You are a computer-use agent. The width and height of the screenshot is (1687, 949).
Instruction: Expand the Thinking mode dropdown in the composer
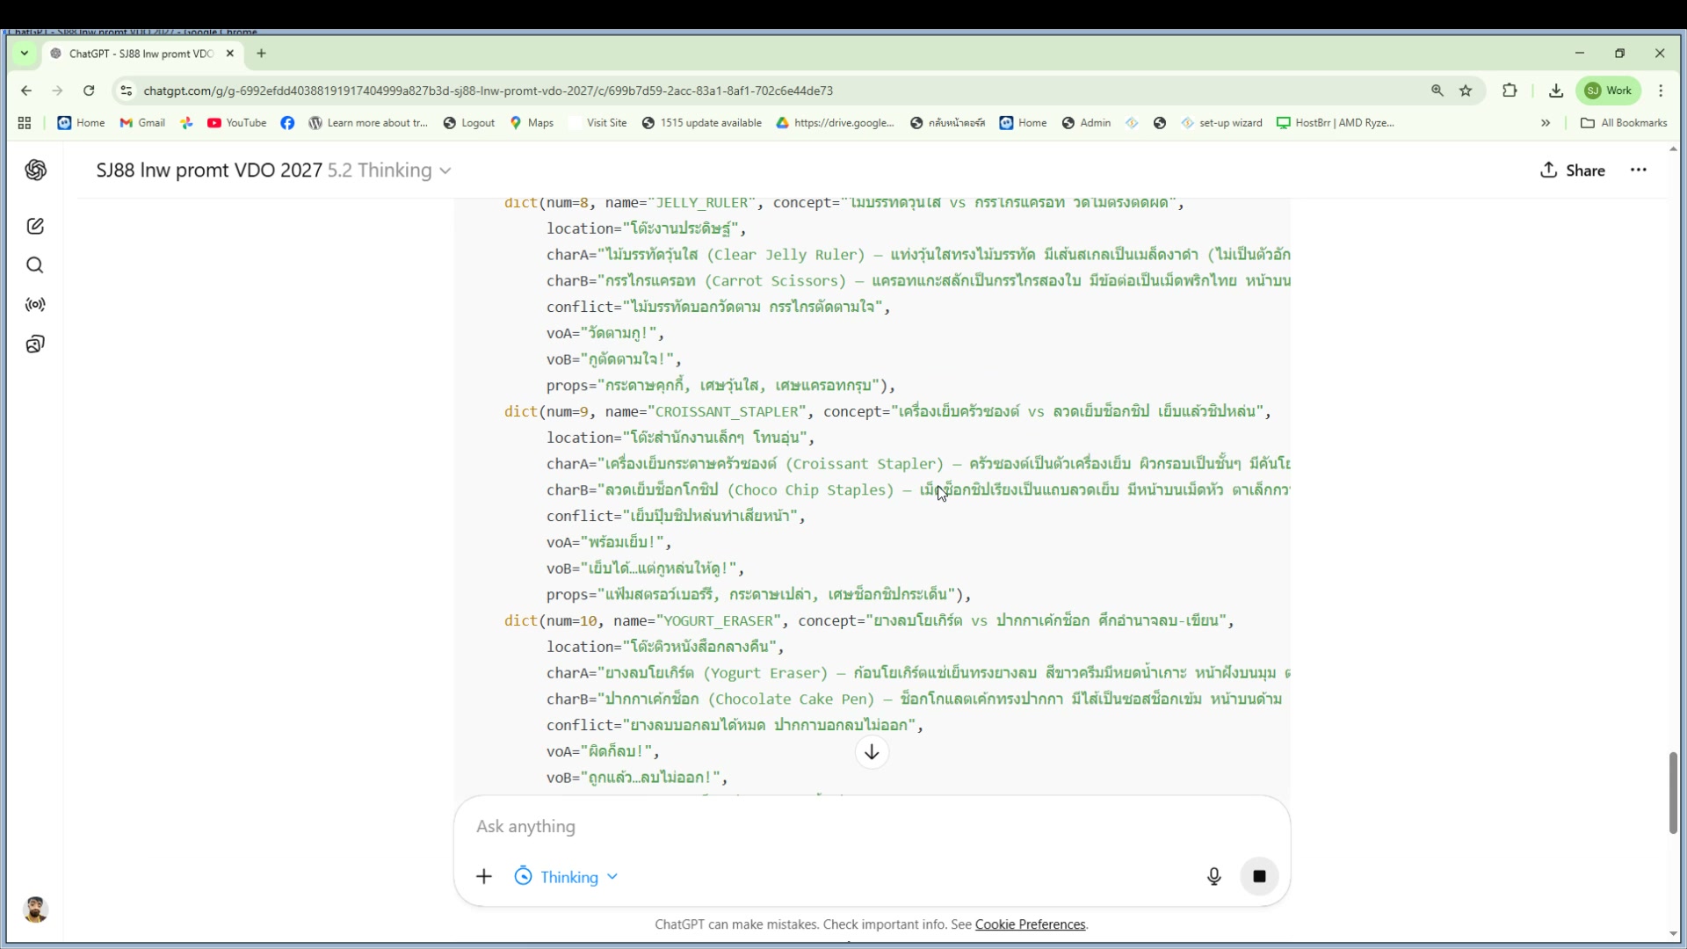click(x=567, y=877)
